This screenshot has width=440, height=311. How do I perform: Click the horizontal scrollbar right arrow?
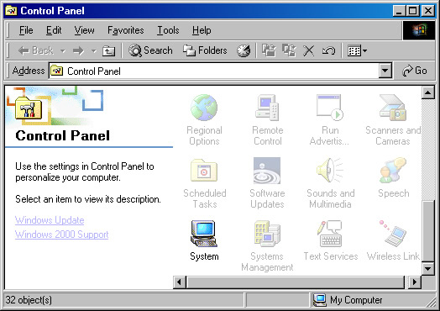pyautogui.click(x=415, y=282)
